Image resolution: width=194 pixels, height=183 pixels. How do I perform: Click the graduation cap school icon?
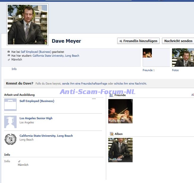10,122
